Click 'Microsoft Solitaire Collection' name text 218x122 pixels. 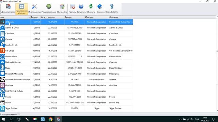pos(18,80)
